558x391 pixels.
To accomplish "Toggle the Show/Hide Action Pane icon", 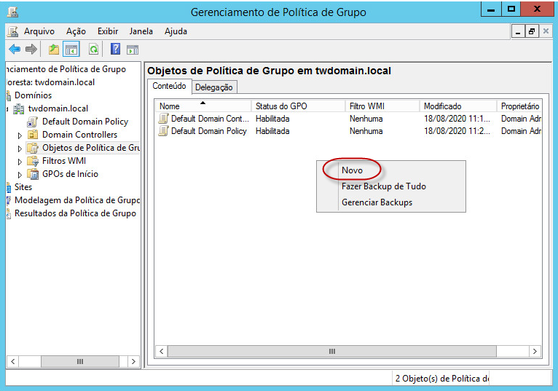I will 132,50.
